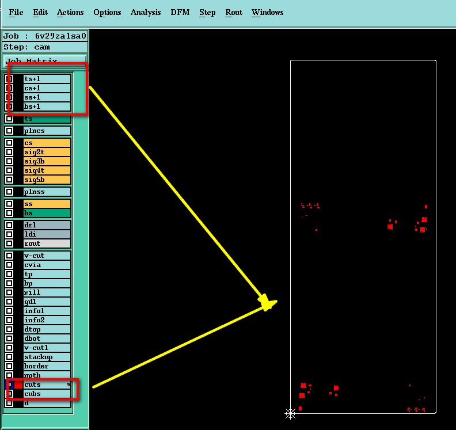
Task: Select the ldi layer row
Action: [47, 234]
